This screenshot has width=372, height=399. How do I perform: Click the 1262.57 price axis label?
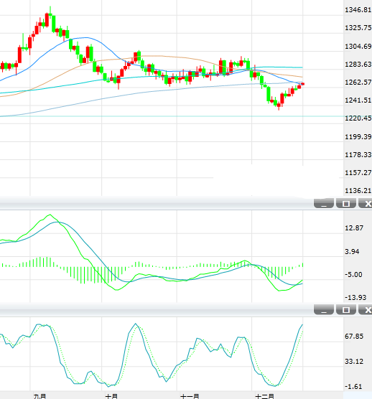click(358, 83)
